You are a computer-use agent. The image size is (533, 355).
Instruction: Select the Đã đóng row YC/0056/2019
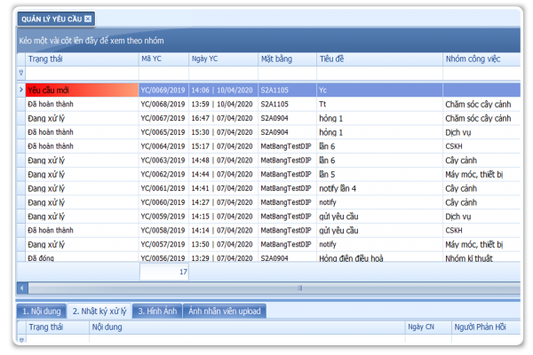[x=163, y=258]
